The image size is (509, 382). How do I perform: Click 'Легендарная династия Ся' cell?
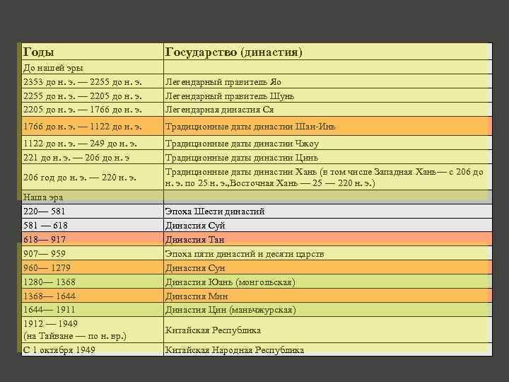(328, 110)
